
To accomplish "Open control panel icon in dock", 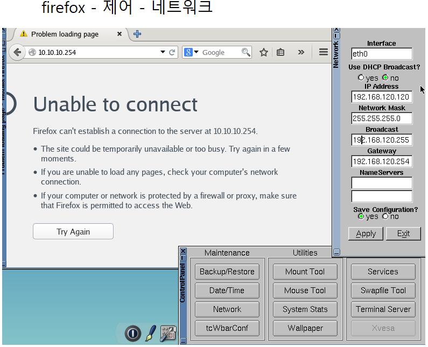I will tap(168, 333).
